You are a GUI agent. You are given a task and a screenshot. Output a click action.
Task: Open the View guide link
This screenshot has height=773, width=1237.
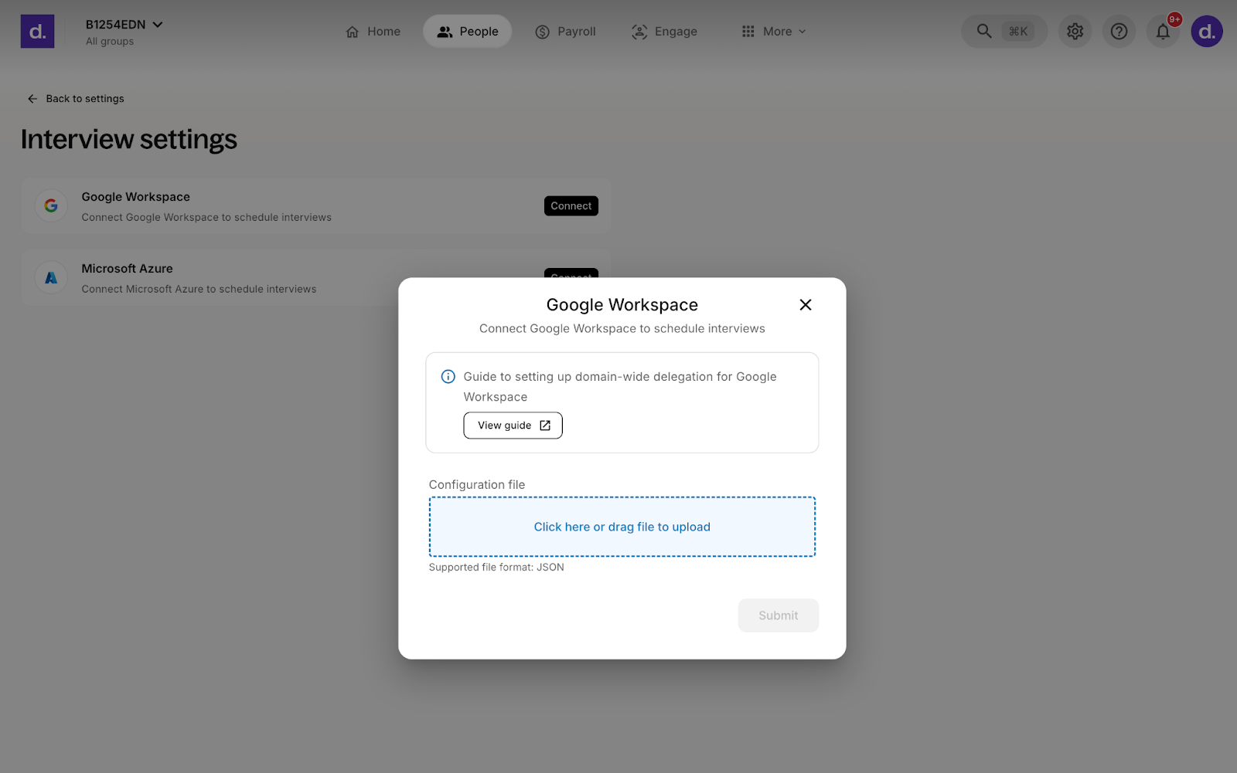pyautogui.click(x=513, y=425)
